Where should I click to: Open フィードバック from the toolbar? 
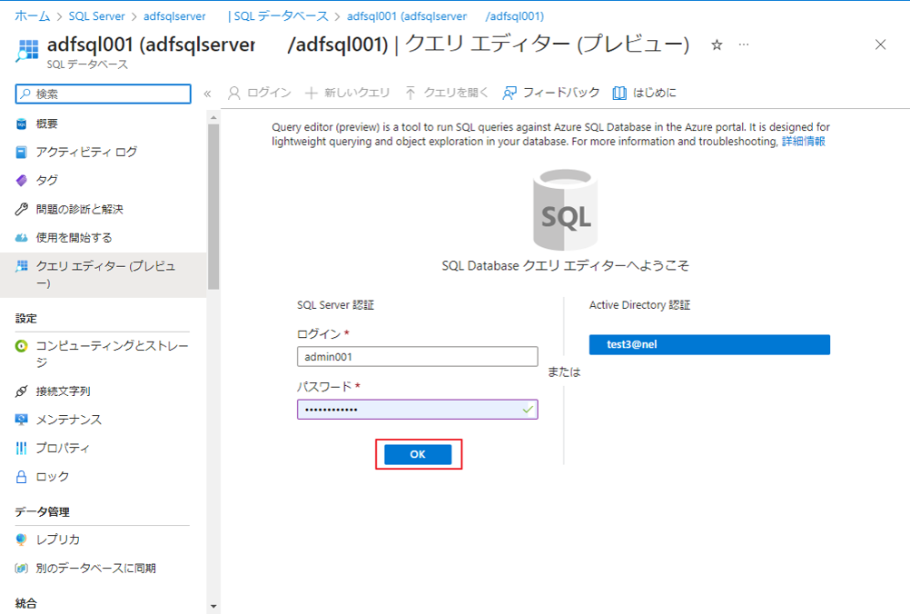(550, 93)
